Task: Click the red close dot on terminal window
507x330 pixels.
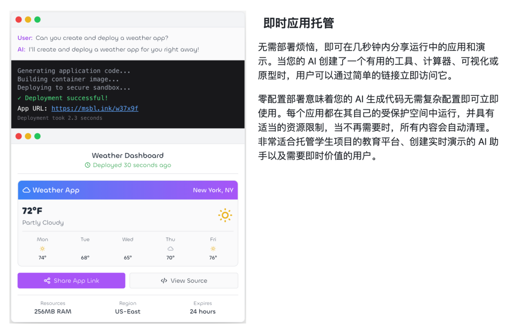Action: point(19,19)
